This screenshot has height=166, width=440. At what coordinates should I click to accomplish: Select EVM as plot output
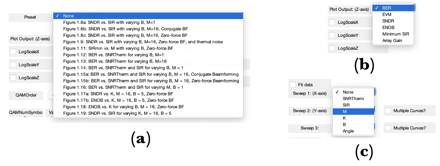point(387,14)
